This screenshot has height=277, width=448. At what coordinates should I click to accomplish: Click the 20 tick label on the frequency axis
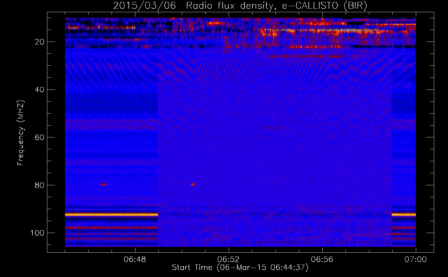point(40,42)
